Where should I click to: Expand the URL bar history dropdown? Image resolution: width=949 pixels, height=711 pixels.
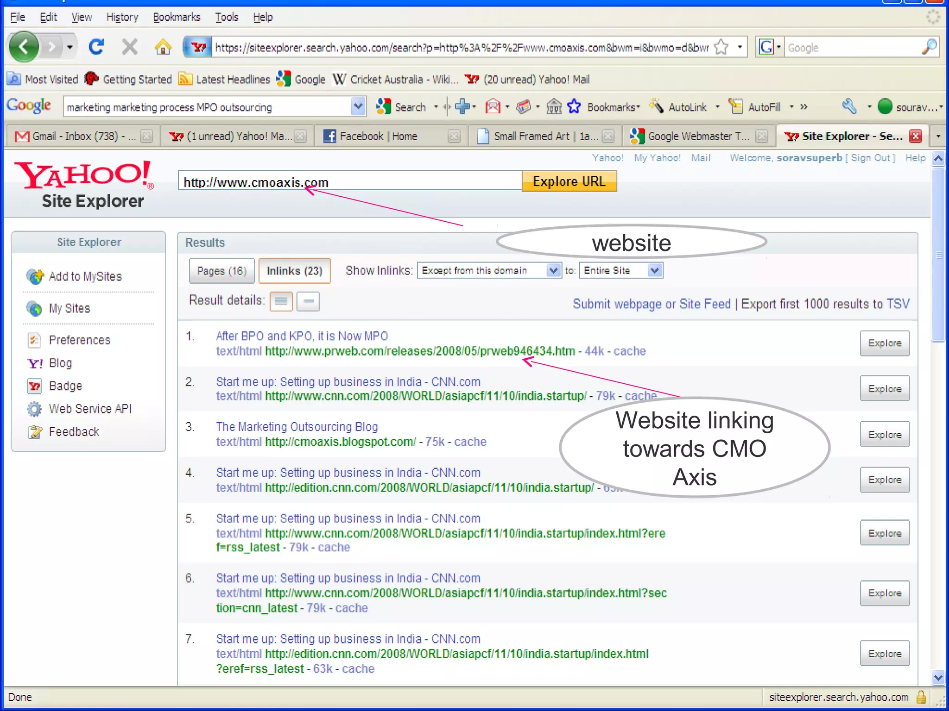[x=740, y=47]
